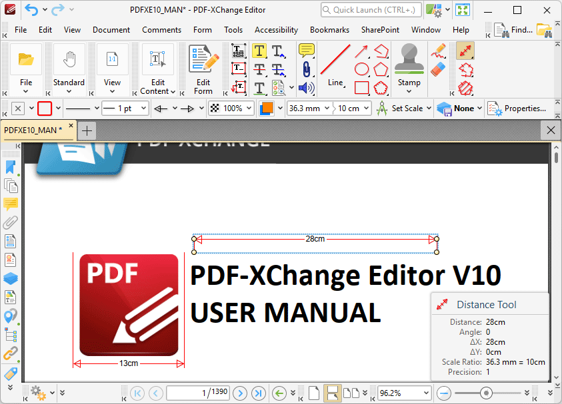Select the Perimeter measuring tool

tap(465, 70)
